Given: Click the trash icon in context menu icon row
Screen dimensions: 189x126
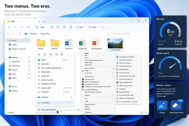Looking at the screenshot, I should [62, 54].
